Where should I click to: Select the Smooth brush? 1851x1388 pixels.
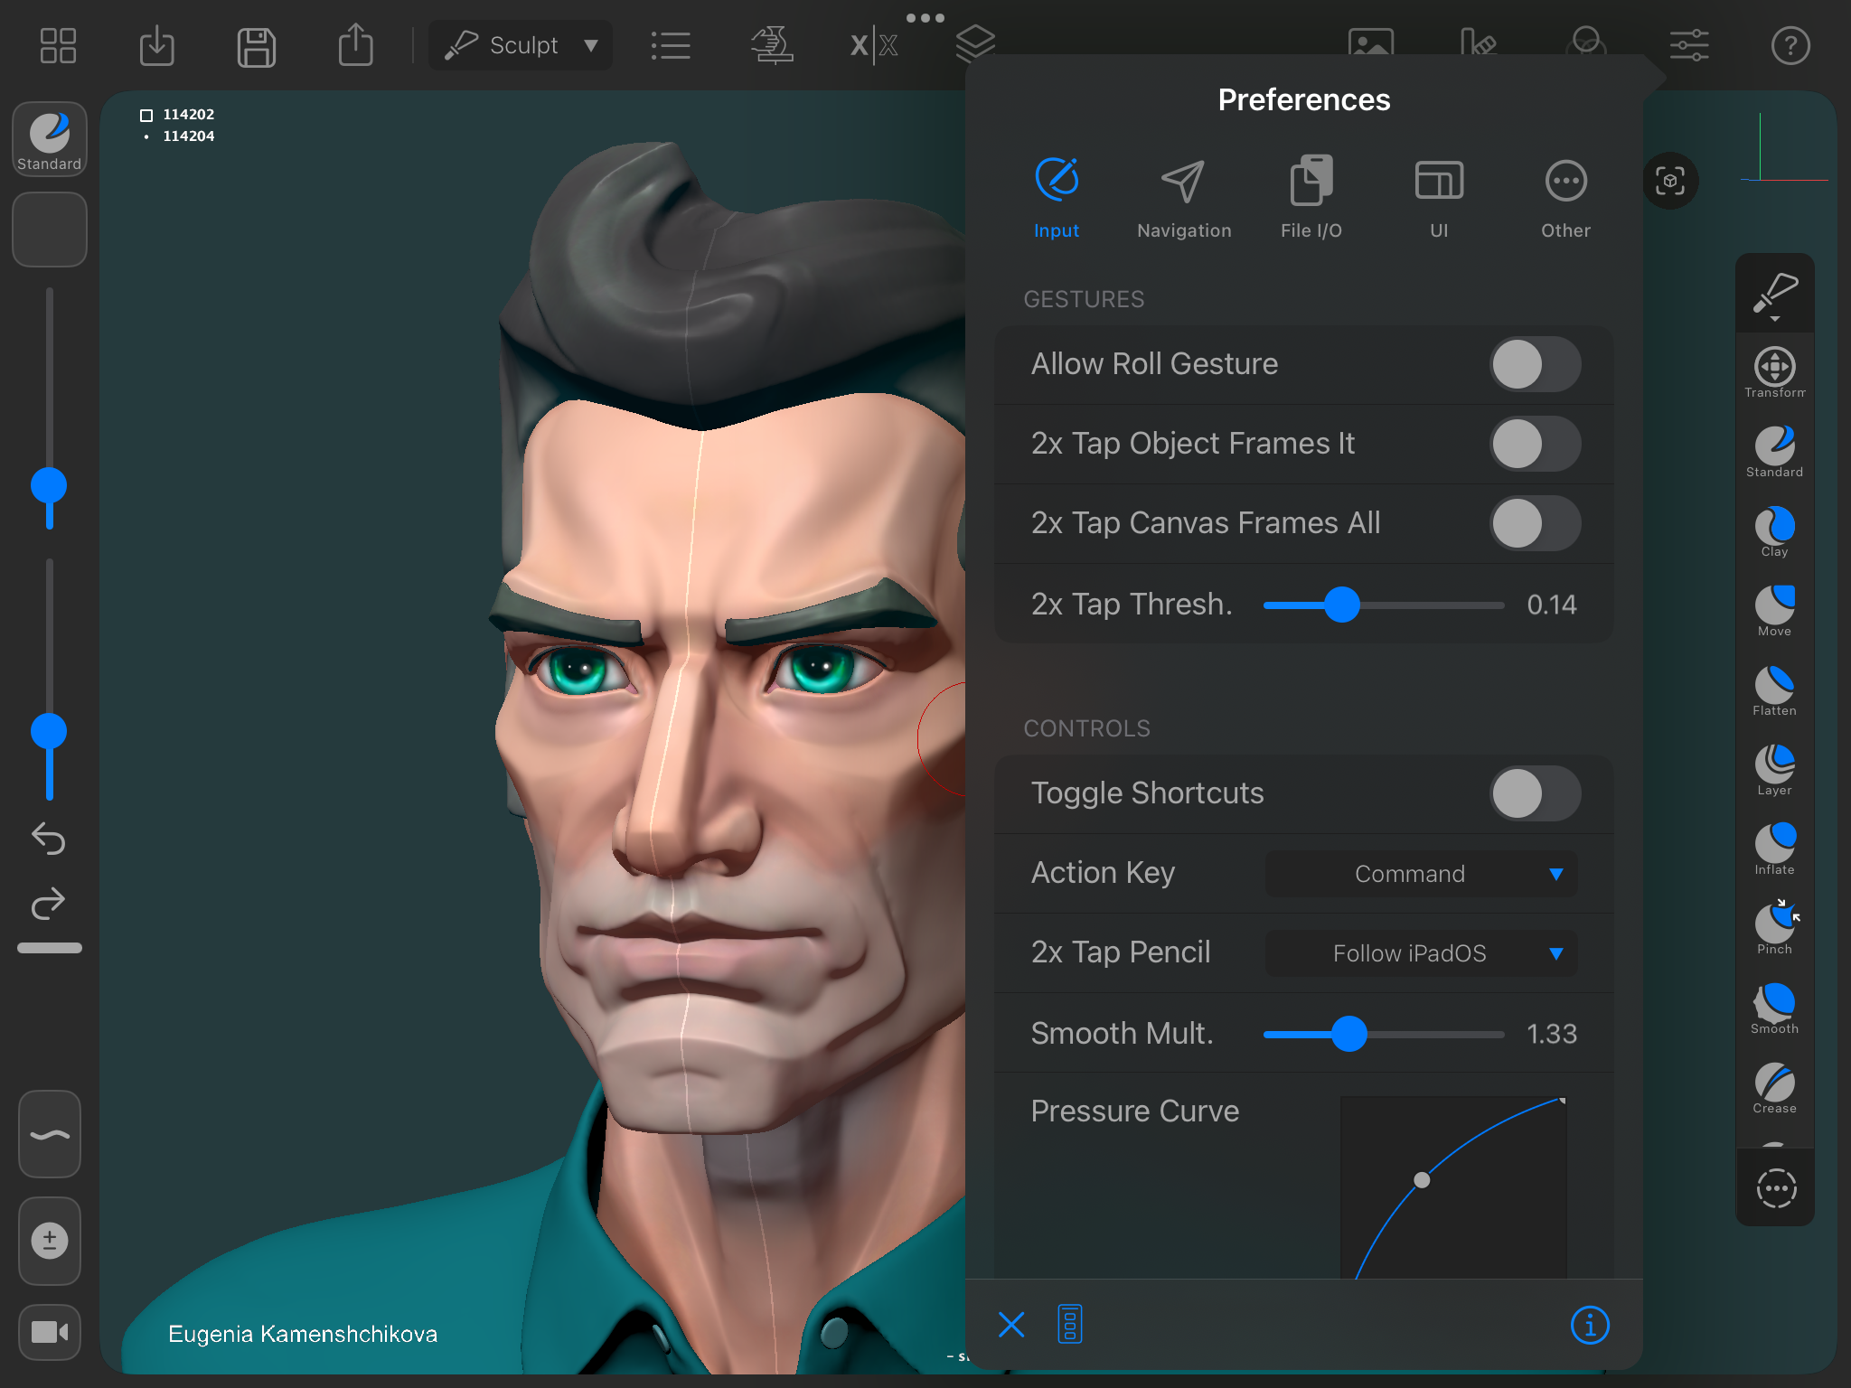[x=1774, y=1008]
